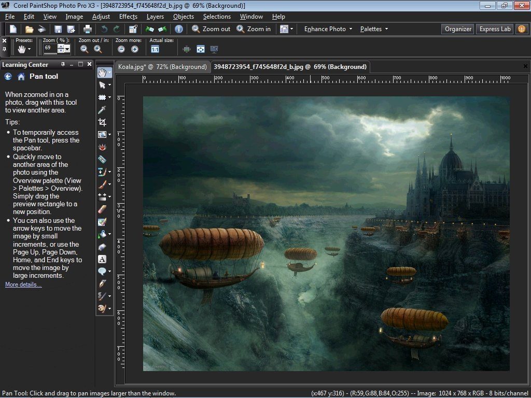Toggle auto-hide pin on Learning Center
This screenshot has width=531, height=398.
(63, 64)
